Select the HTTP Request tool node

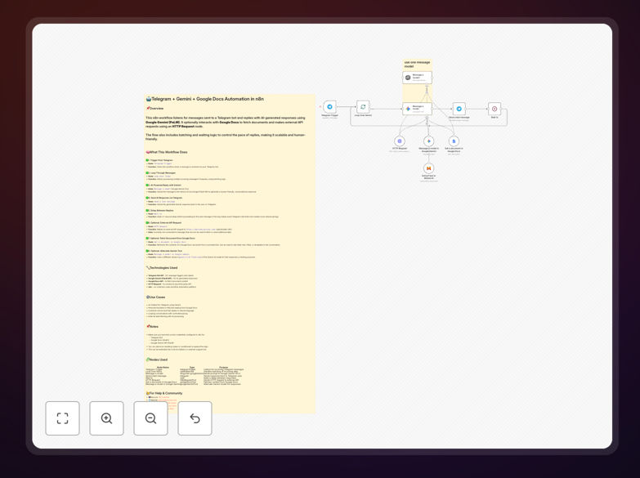tap(400, 141)
